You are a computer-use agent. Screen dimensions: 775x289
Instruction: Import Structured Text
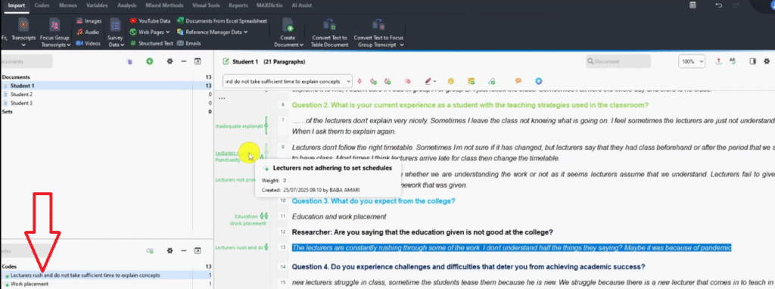[151, 43]
